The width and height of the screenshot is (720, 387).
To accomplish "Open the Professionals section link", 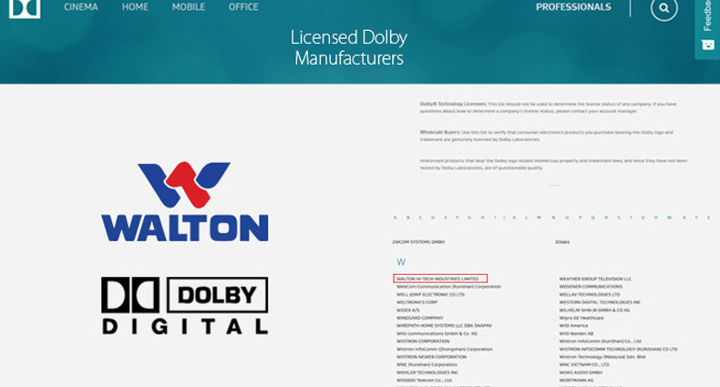I will [573, 7].
